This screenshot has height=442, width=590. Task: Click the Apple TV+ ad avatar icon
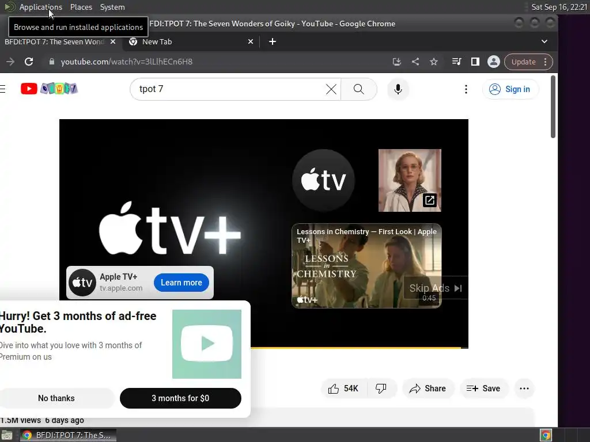pos(82,283)
